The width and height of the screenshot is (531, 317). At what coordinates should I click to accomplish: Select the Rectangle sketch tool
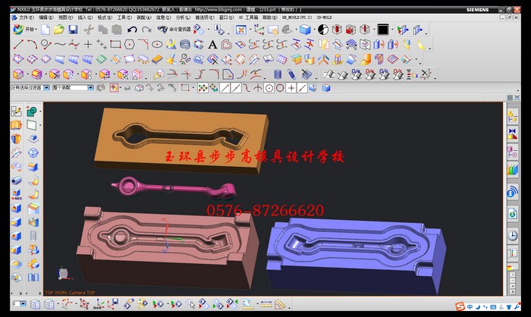[x=115, y=44]
